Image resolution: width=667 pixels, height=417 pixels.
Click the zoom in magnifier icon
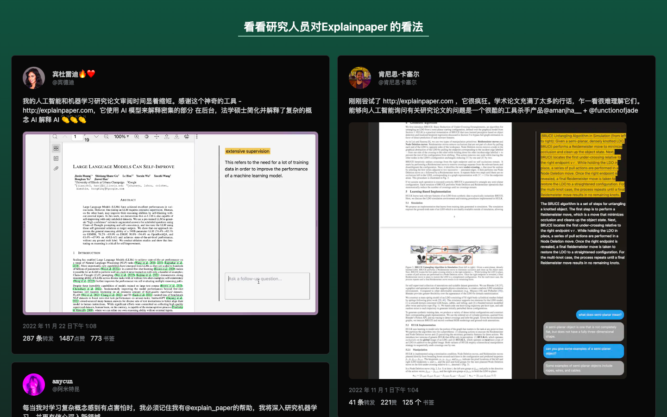(137, 137)
